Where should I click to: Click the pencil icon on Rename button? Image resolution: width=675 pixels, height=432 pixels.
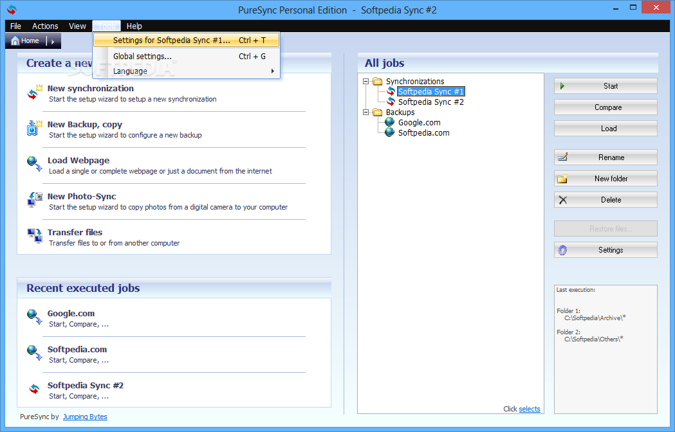[x=562, y=157]
